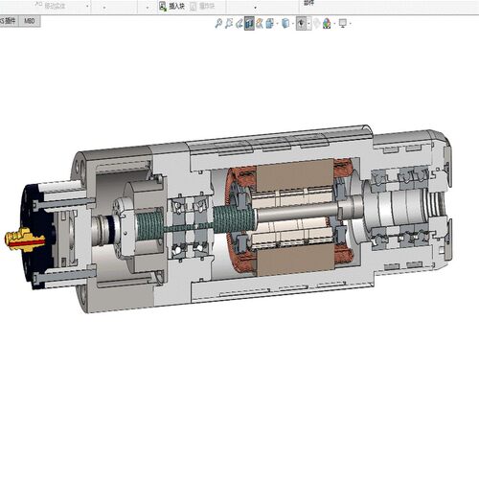Expand the Apply Scene dropdown arrow

click(334, 24)
